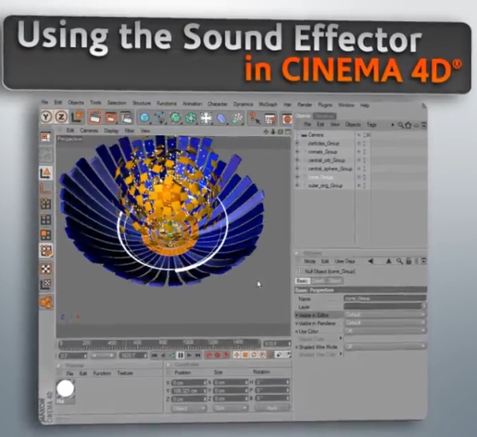
Task: Click the context help question-mark icon
Action: click(x=254, y=118)
